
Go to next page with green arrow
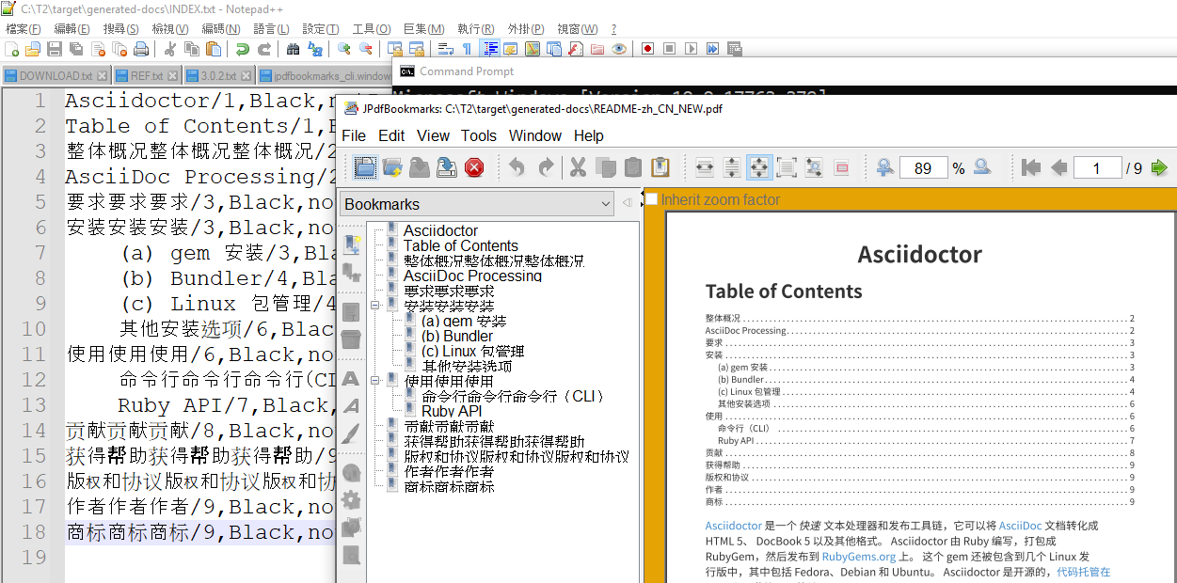(1159, 167)
